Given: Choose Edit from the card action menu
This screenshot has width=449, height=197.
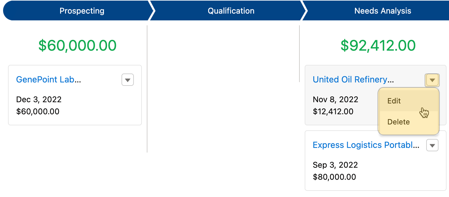Looking at the screenshot, I should 408,101.
